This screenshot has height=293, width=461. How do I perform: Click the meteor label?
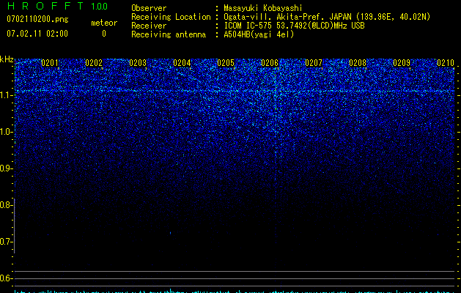tap(104, 23)
